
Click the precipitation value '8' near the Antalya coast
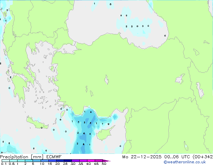[91, 112]
